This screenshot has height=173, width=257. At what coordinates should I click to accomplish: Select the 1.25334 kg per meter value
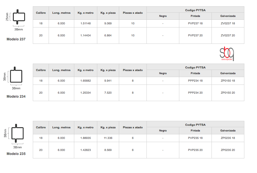pyautogui.click(x=85, y=93)
